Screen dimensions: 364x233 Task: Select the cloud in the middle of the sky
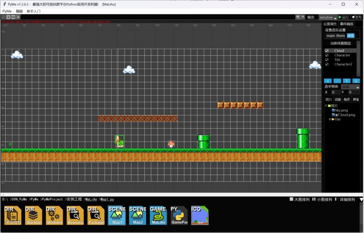pos(129,70)
